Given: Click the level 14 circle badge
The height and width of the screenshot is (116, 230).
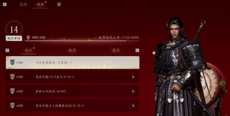Looking at the screenshot, I should pos(14,30).
